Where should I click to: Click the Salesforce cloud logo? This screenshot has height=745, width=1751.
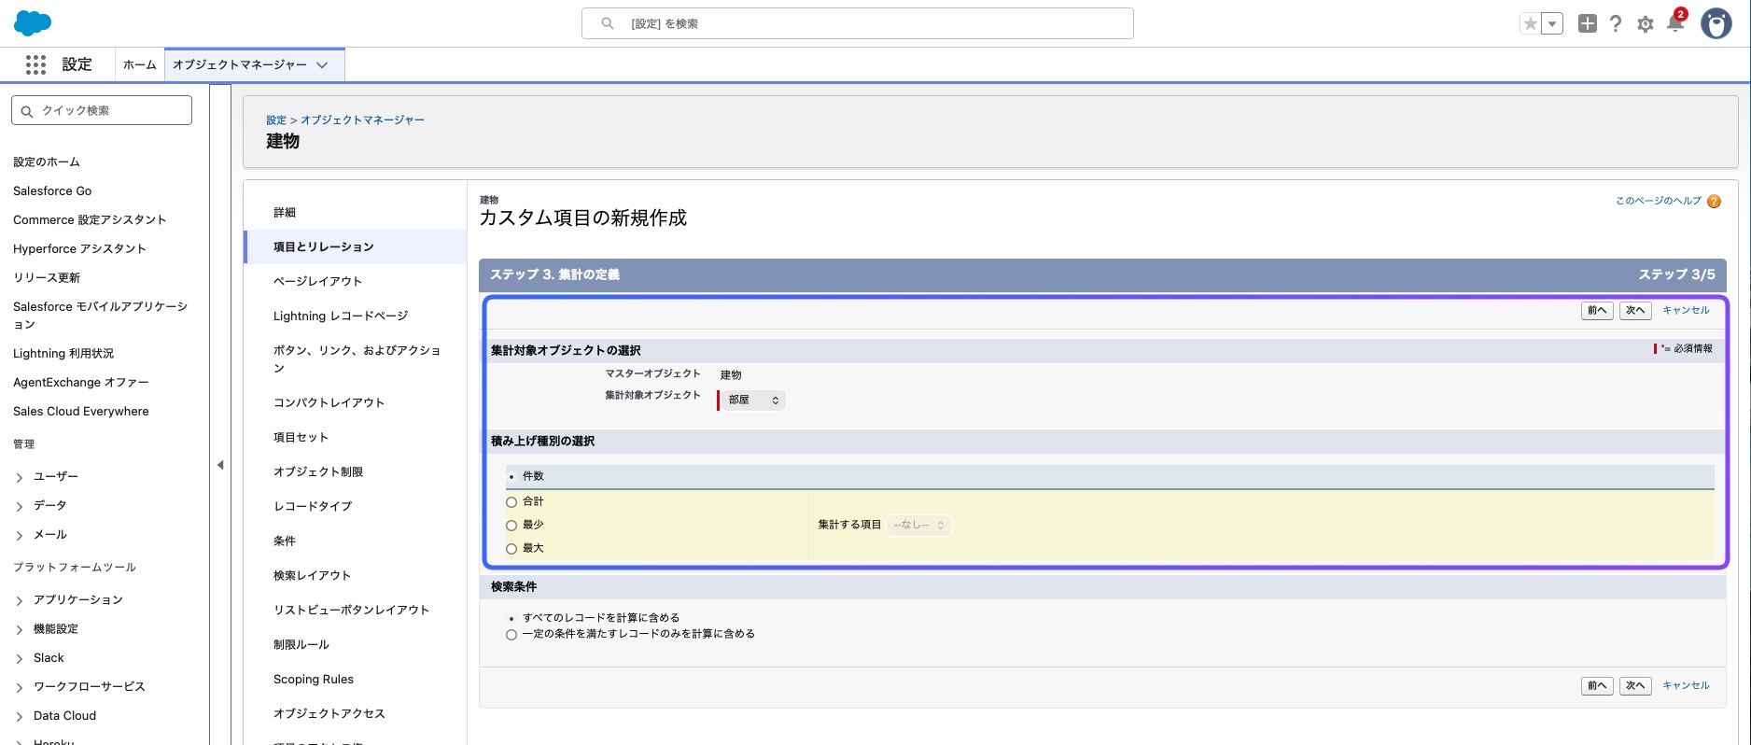tap(33, 23)
